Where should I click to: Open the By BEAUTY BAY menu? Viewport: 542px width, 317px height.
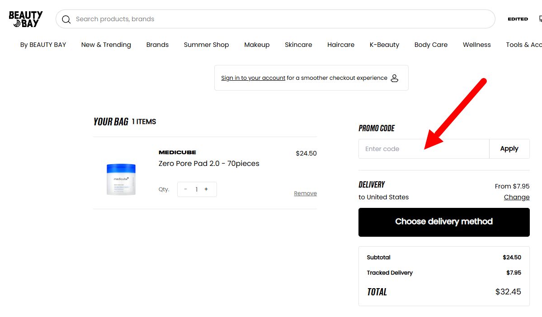pyautogui.click(x=43, y=45)
